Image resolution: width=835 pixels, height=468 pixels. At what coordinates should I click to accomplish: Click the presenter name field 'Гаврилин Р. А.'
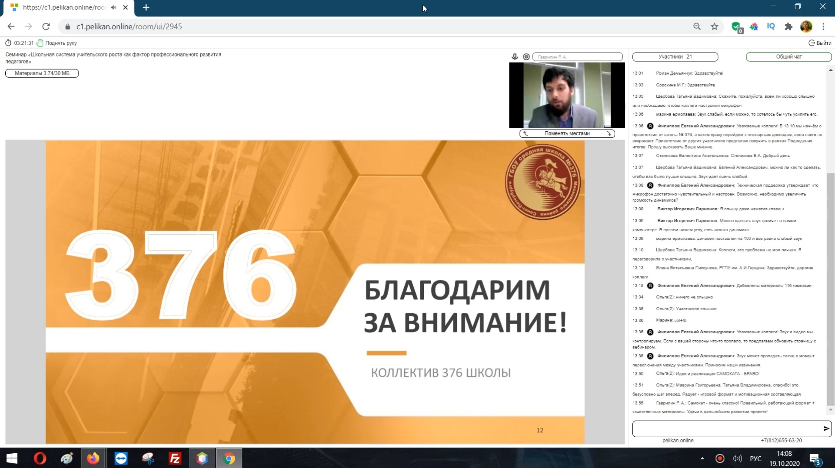point(577,56)
